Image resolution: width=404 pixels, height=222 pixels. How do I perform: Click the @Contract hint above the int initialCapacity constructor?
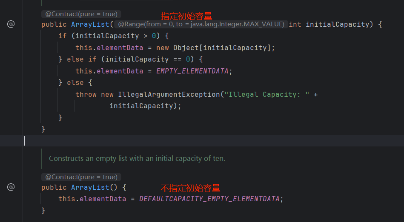(81, 14)
